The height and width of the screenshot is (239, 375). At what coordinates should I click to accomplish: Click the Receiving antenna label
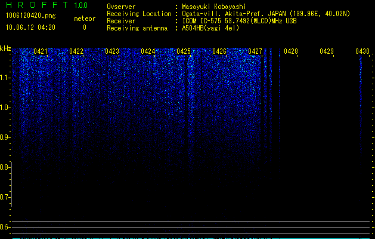point(137,28)
